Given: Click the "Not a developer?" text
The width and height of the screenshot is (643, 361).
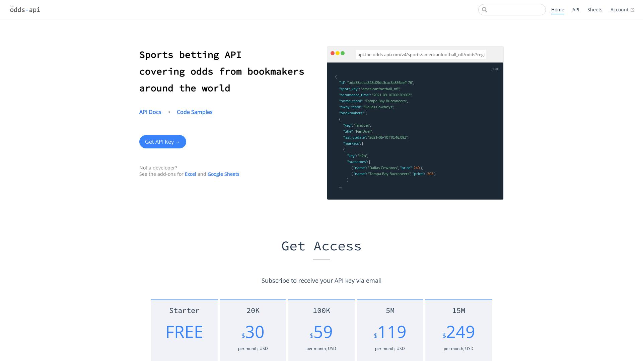Looking at the screenshot, I should (158, 168).
